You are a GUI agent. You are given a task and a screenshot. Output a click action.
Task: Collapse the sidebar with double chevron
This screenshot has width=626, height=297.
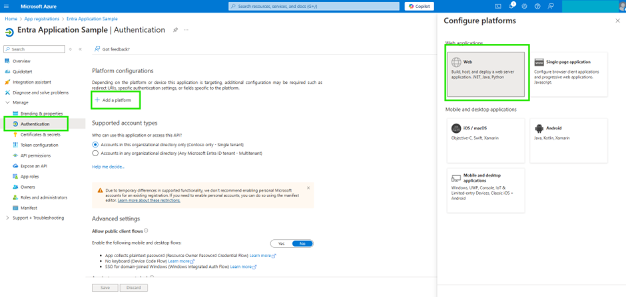coord(80,49)
